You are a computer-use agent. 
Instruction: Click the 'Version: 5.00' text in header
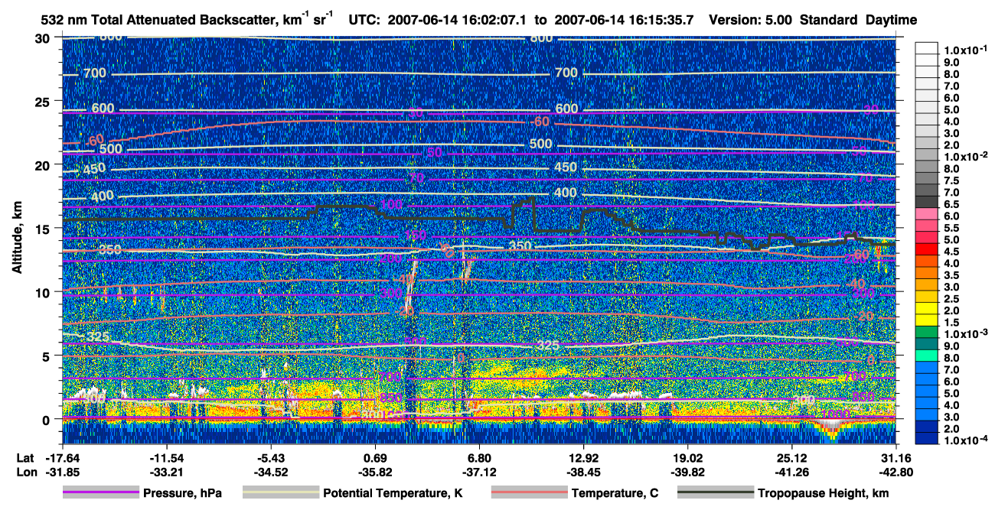coord(752,20)
